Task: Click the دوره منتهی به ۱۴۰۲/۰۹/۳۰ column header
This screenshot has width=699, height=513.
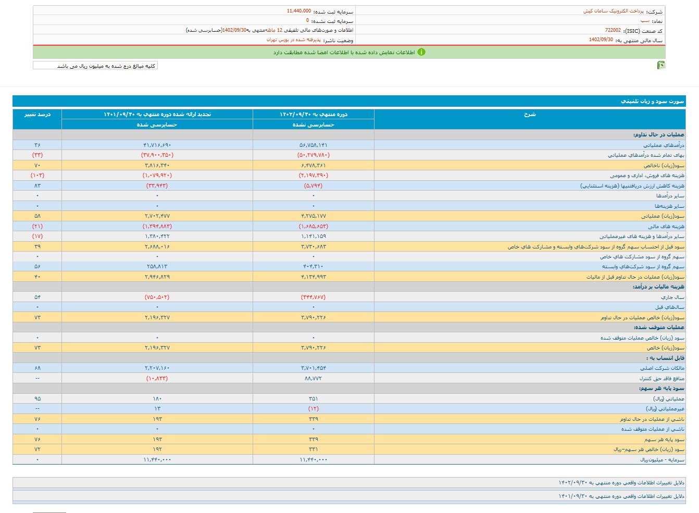Action: click(314, 114)
